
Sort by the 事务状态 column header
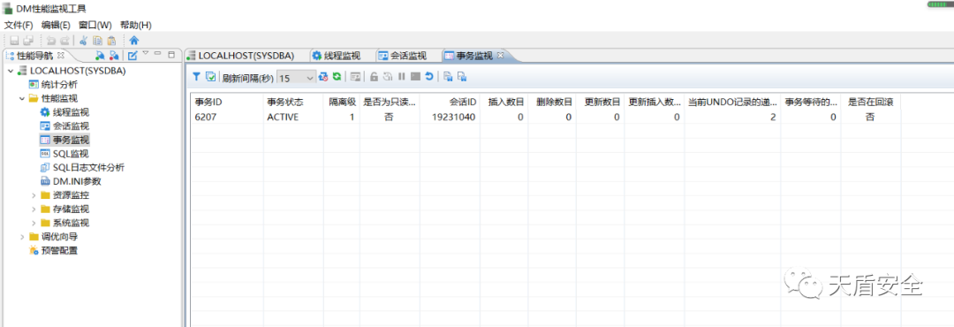(293, 102)
